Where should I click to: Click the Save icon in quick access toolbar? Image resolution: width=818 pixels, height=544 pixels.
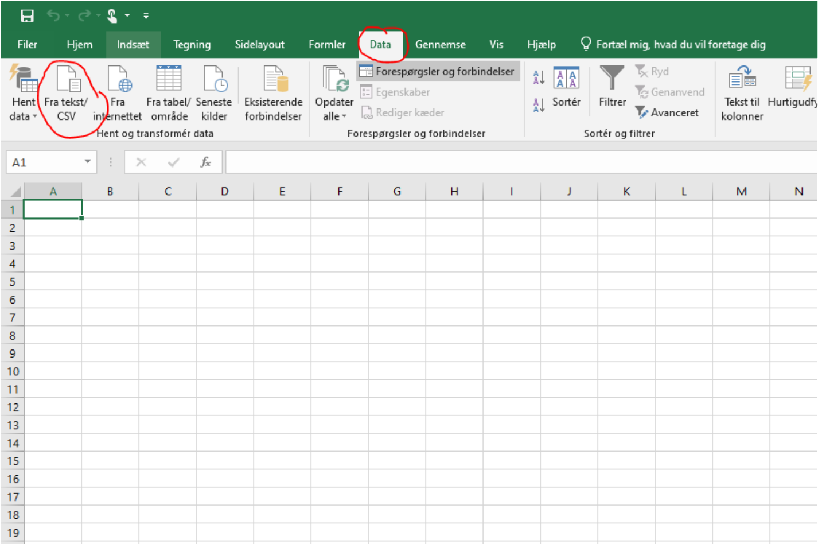click(x=27, y=16)
